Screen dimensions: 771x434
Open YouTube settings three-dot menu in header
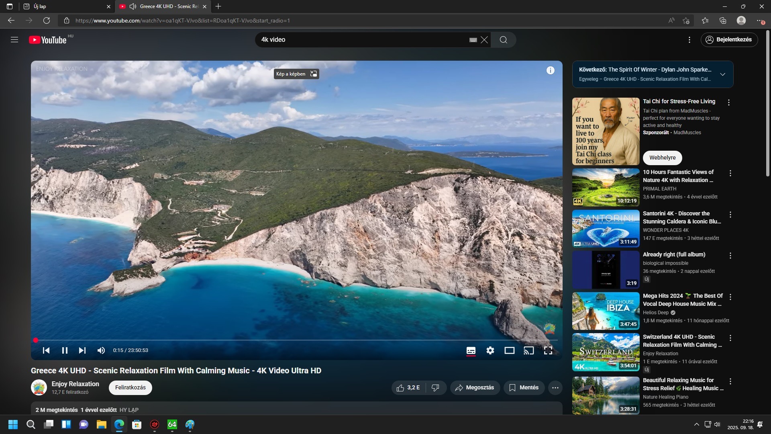click(689, 39)
